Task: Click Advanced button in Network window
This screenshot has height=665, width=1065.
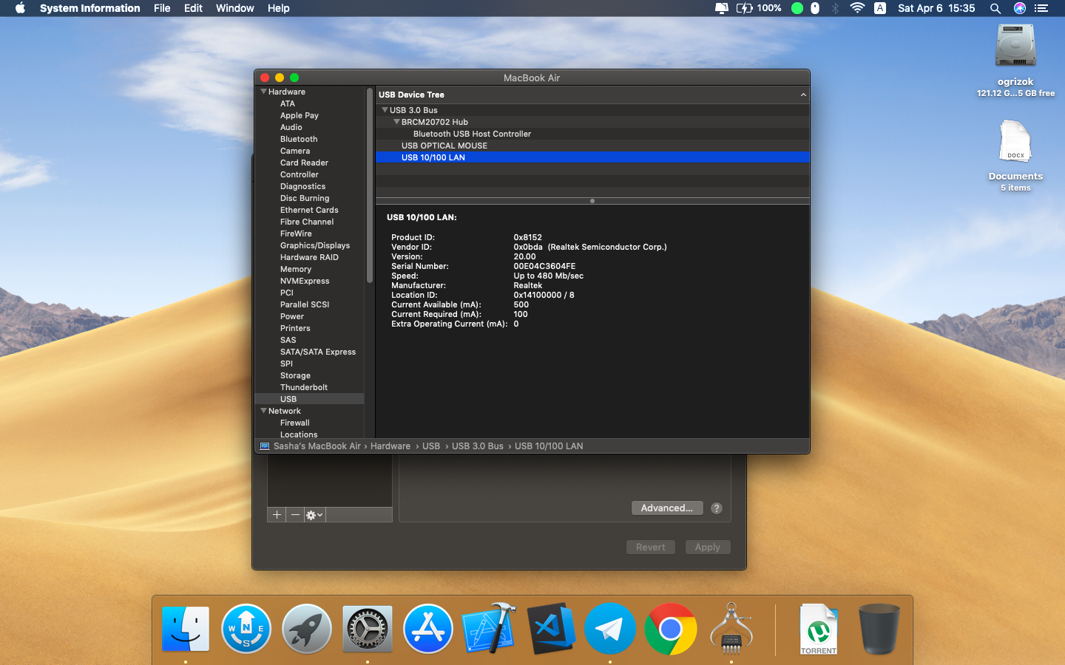Action: [x=667, y=508]
